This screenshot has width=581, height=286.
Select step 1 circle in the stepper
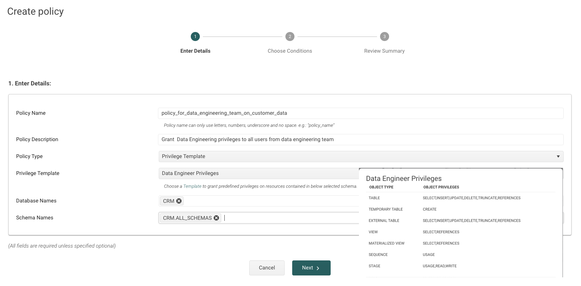pyautogui.click(x=195, y=37)
